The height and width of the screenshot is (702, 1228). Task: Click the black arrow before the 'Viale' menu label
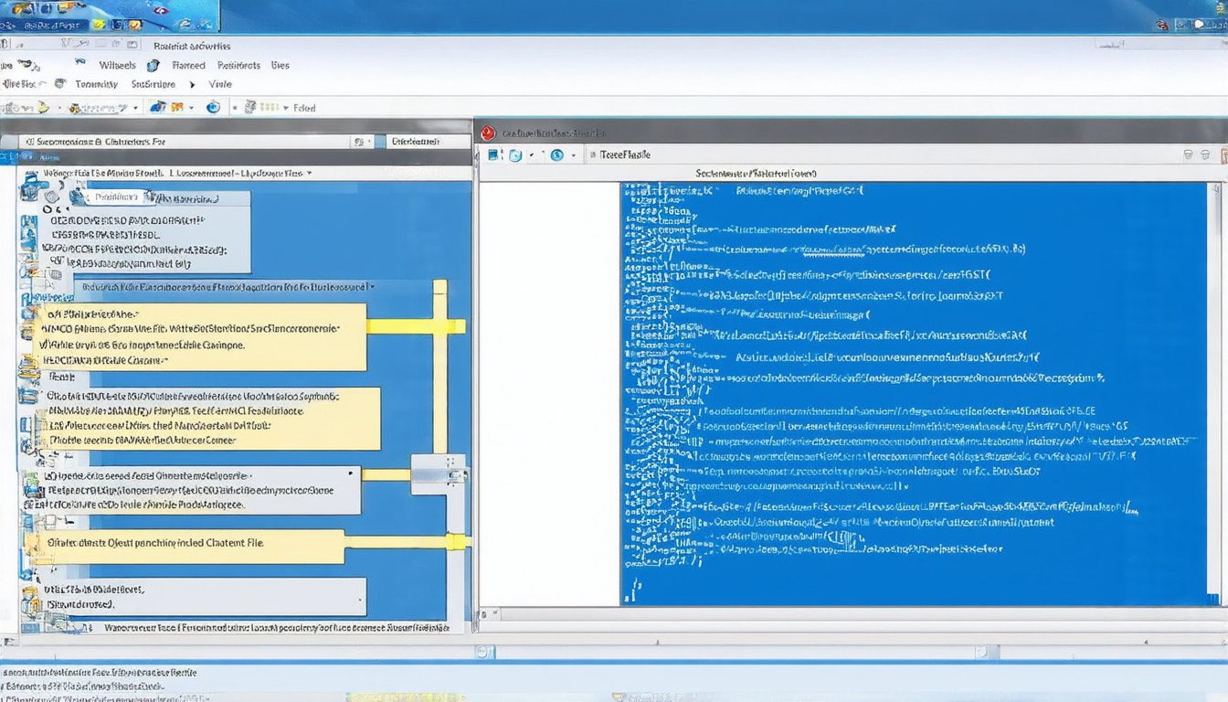(192, 84)
